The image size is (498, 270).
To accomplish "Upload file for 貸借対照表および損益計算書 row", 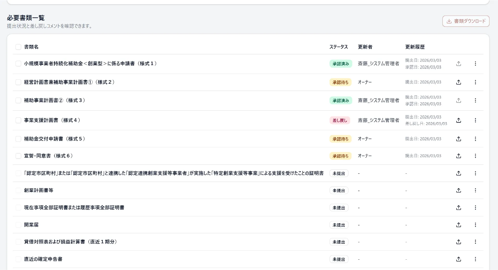I will coord(459,242).
